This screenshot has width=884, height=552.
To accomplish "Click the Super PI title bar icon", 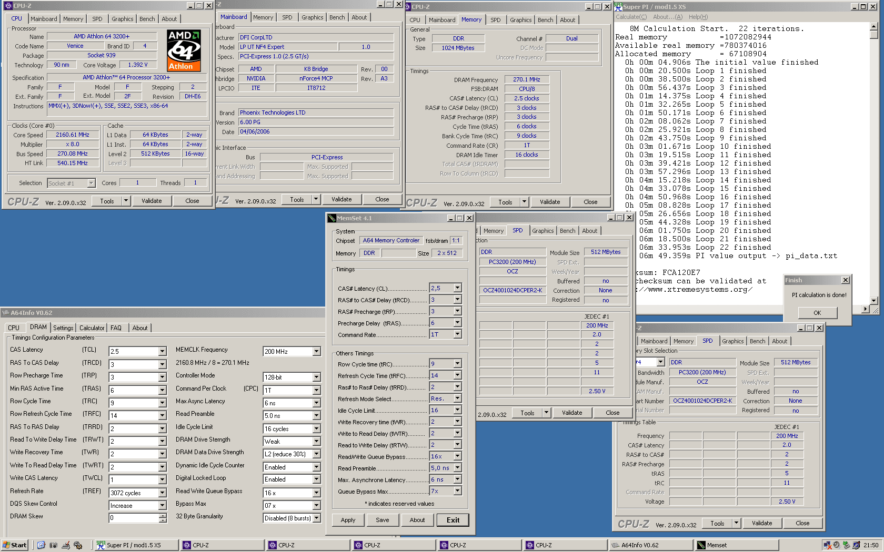I will [618, 7].
